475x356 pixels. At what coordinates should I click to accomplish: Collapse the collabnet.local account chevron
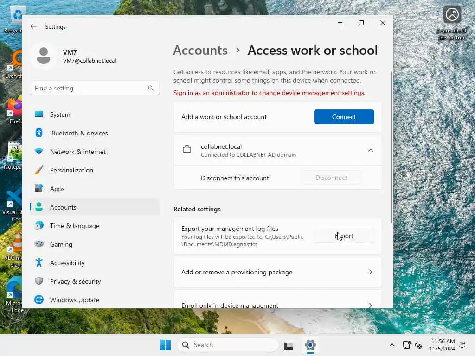(x=371, y=150)
